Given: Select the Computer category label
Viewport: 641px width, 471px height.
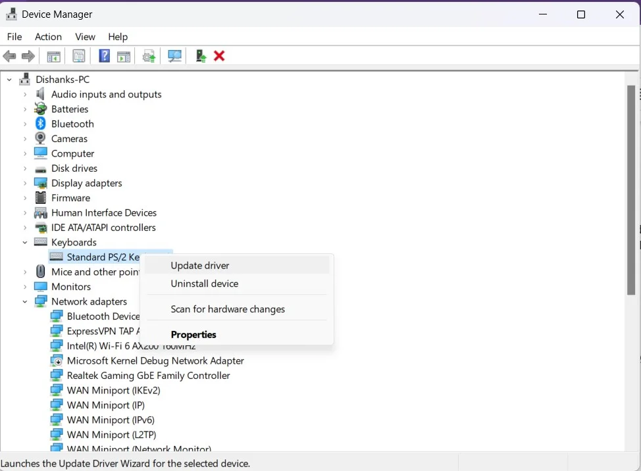Looking at the screenshot, I should click(73, 153).
